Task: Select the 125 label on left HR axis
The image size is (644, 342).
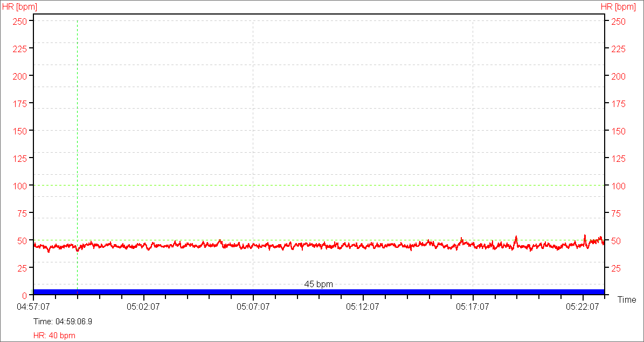Action: pos(20,158)
